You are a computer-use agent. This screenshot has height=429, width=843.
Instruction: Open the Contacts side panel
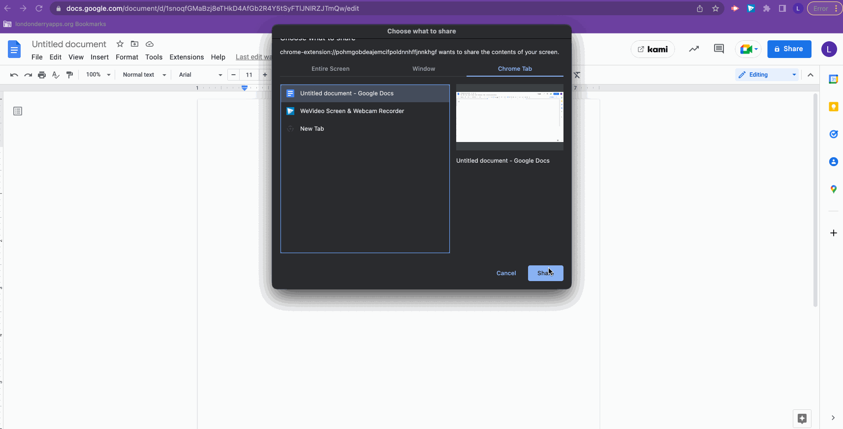(x=833, y=162)
